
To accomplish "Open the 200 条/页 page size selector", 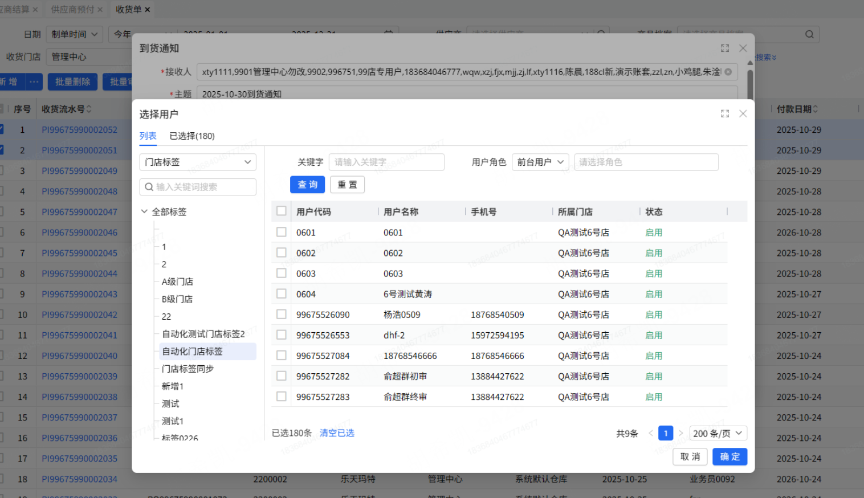I will click(x=718, y=433).
